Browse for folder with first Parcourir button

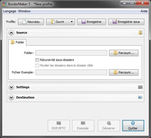click(x=124, y=53)
